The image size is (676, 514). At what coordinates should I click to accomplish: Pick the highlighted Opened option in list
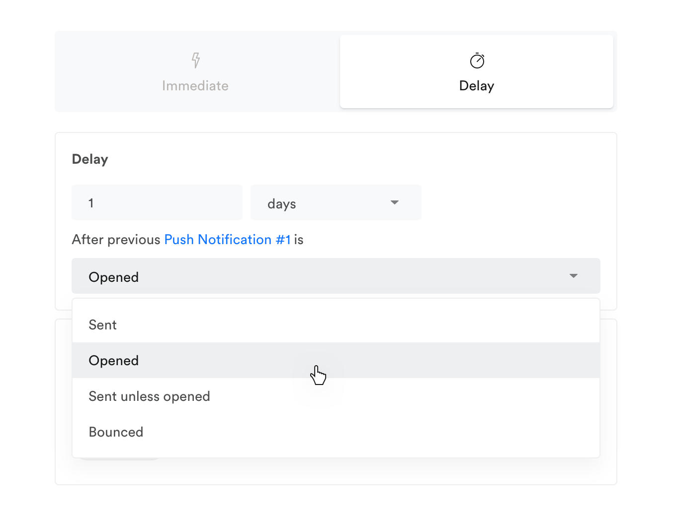pos(114,361)
